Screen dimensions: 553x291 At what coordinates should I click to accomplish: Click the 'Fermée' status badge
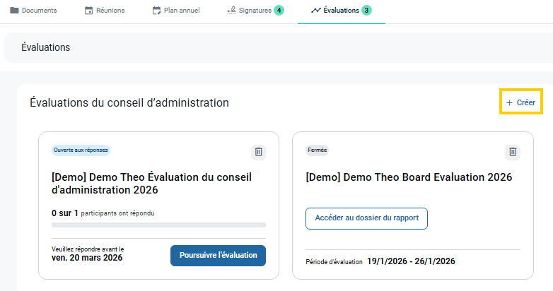point(317,150)
